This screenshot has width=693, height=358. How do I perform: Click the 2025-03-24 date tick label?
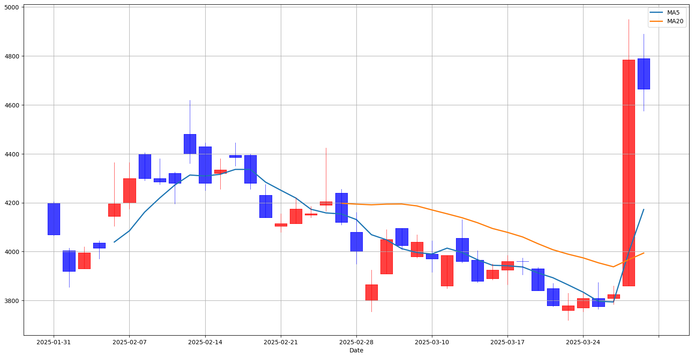click(x=583, y=342)
